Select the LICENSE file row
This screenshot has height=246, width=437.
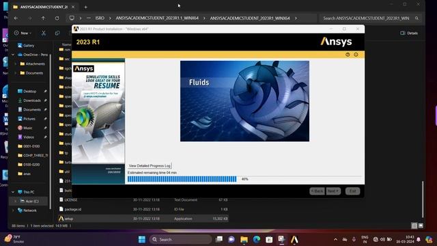click(143, 200)
